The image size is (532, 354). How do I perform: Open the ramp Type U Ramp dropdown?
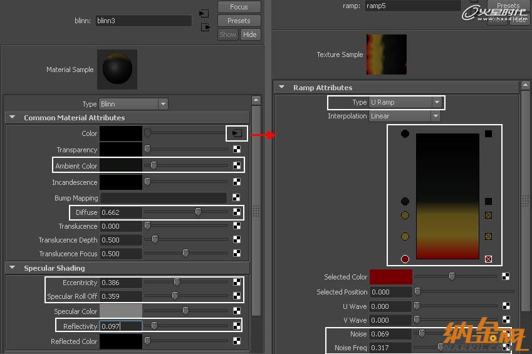click(x=405, y=102)
